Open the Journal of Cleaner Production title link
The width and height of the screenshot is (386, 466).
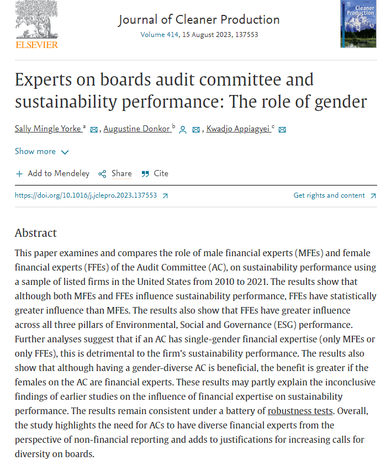tap(199, 20)
